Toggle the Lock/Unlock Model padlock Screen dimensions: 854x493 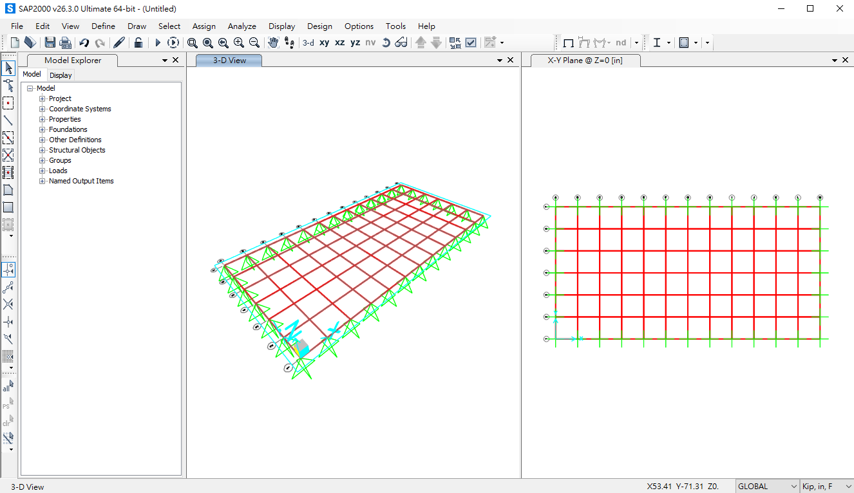click(x=138, y=42)
